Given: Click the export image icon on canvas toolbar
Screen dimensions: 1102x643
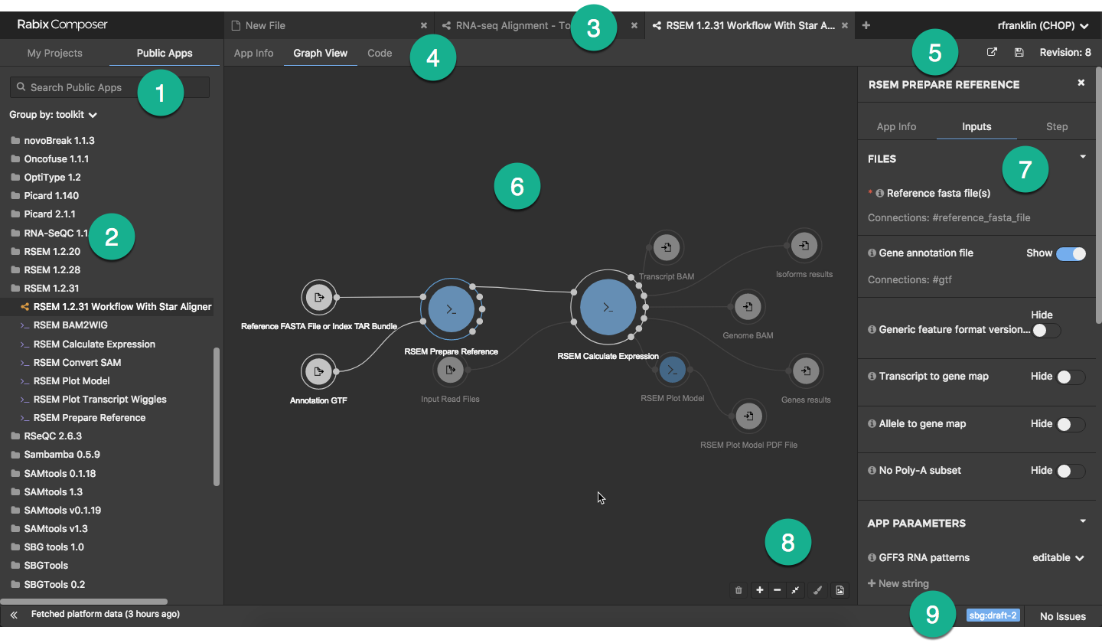Looking at the screenshot, I should click(x=840, y=590).
